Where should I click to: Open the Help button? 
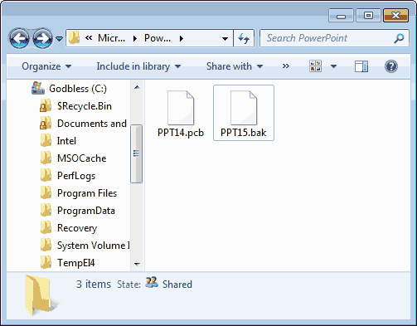(391, 66)
